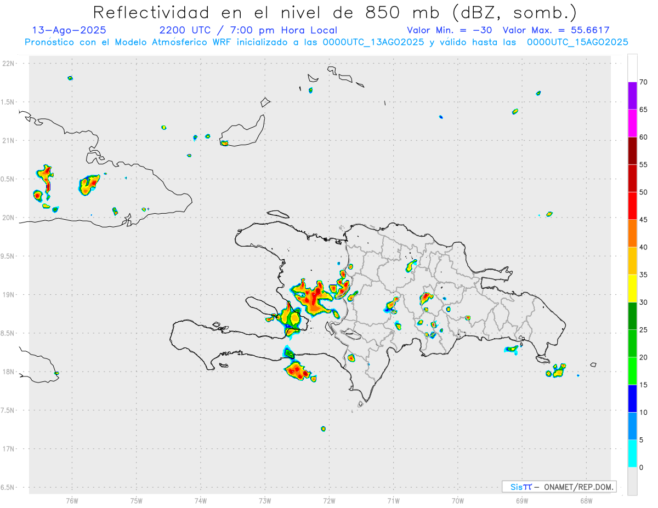
Task: Click the colorbar tick label "40"
Action: point(643,247)
